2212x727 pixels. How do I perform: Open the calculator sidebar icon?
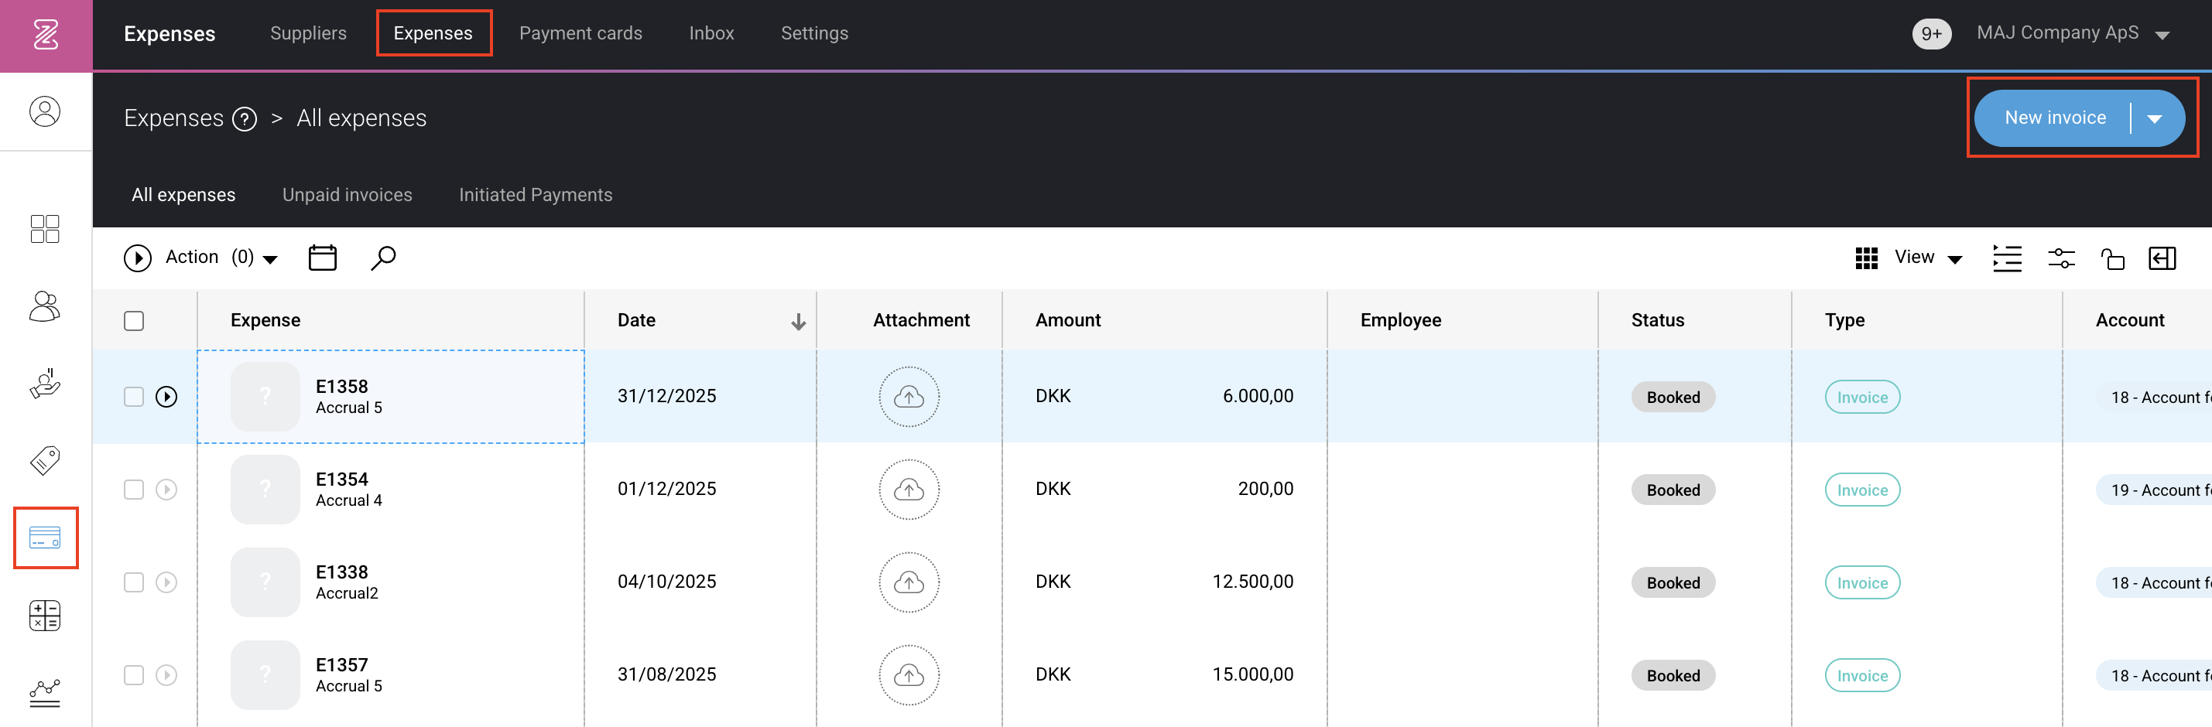45,616
